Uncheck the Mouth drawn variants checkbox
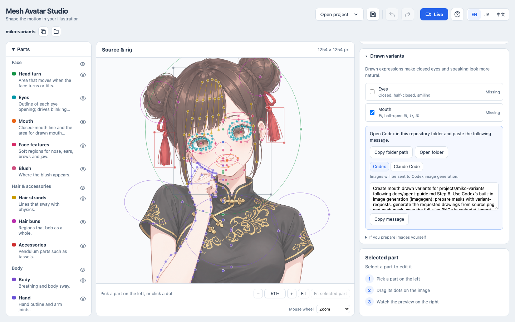This screenshot has width=515, height=322. click(x=372, y=112)
